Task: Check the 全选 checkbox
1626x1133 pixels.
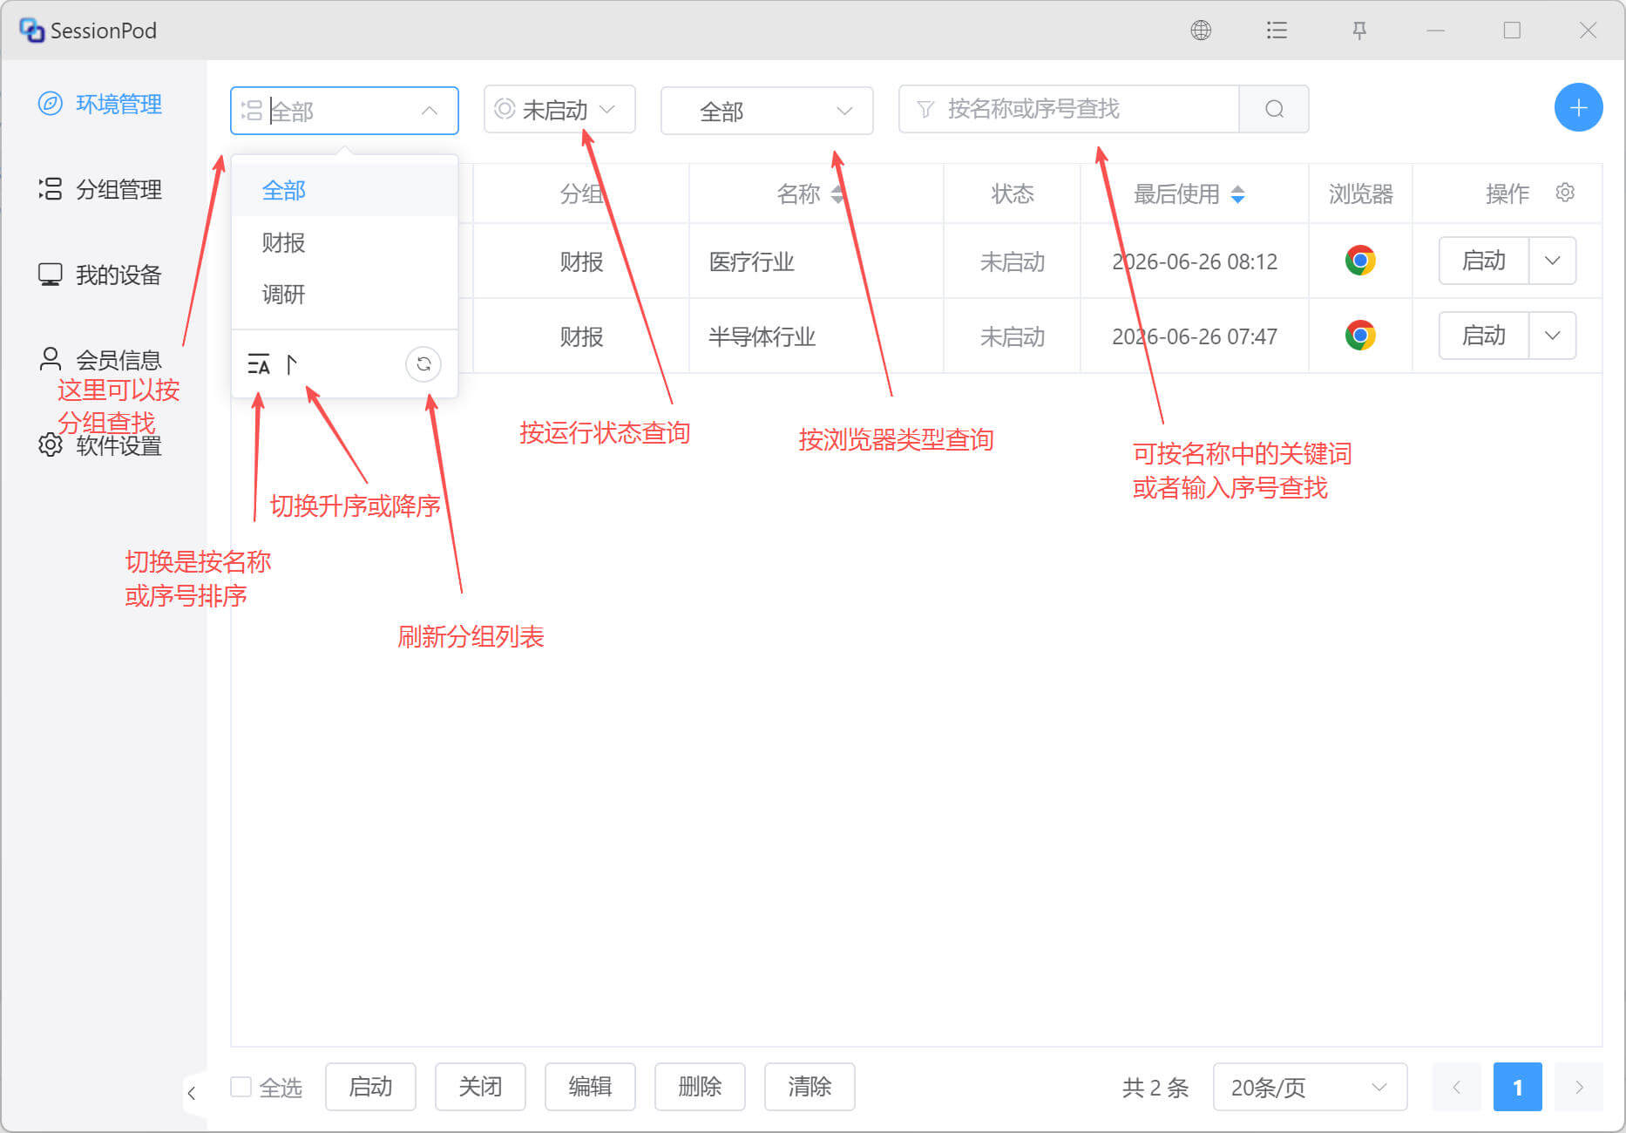Action: 241,1087
